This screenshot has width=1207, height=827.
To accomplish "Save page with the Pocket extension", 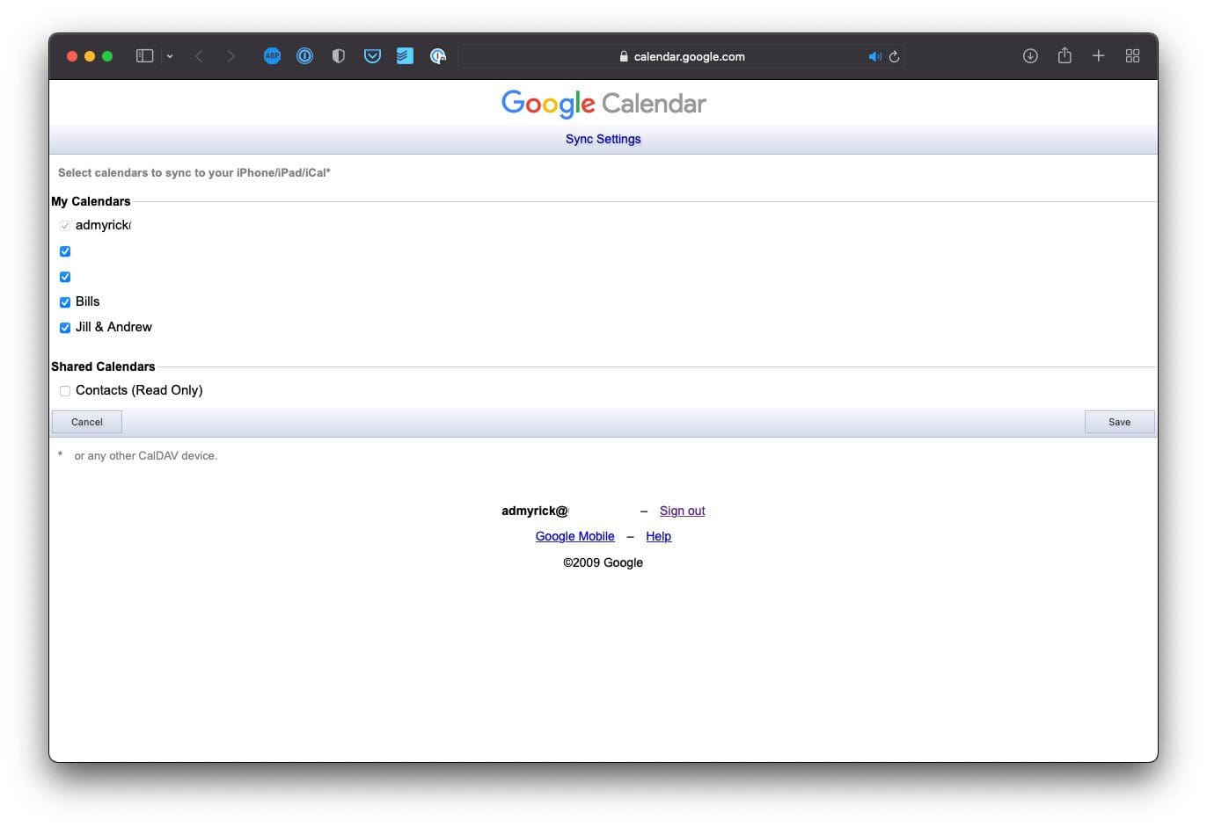I will (x=372, y=56).
